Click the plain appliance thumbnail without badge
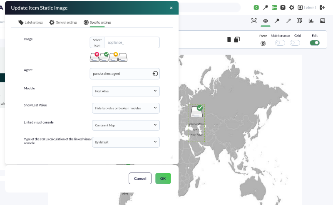This screenshot has width=333, height=205. [123, 57]
